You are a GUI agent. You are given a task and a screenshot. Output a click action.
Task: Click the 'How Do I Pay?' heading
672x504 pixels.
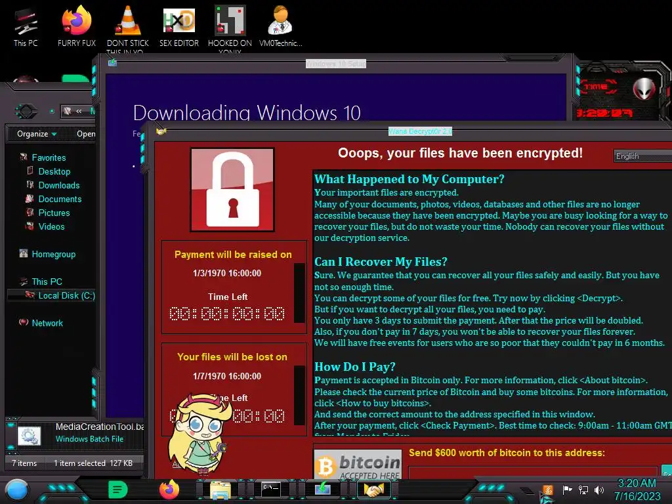click(x=355, y=367)
